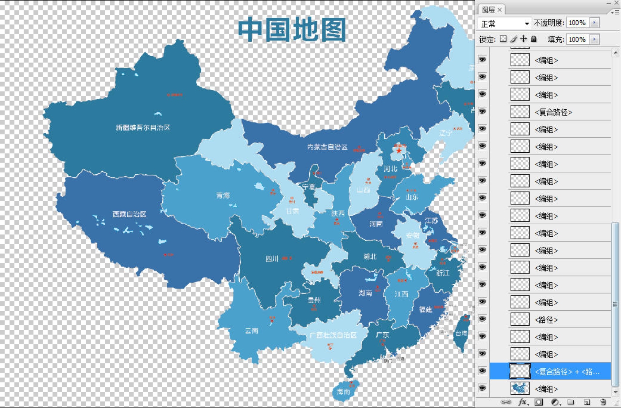
Task: Open the 不透明度 opacity slider arrow
Action: coord(595,23)
